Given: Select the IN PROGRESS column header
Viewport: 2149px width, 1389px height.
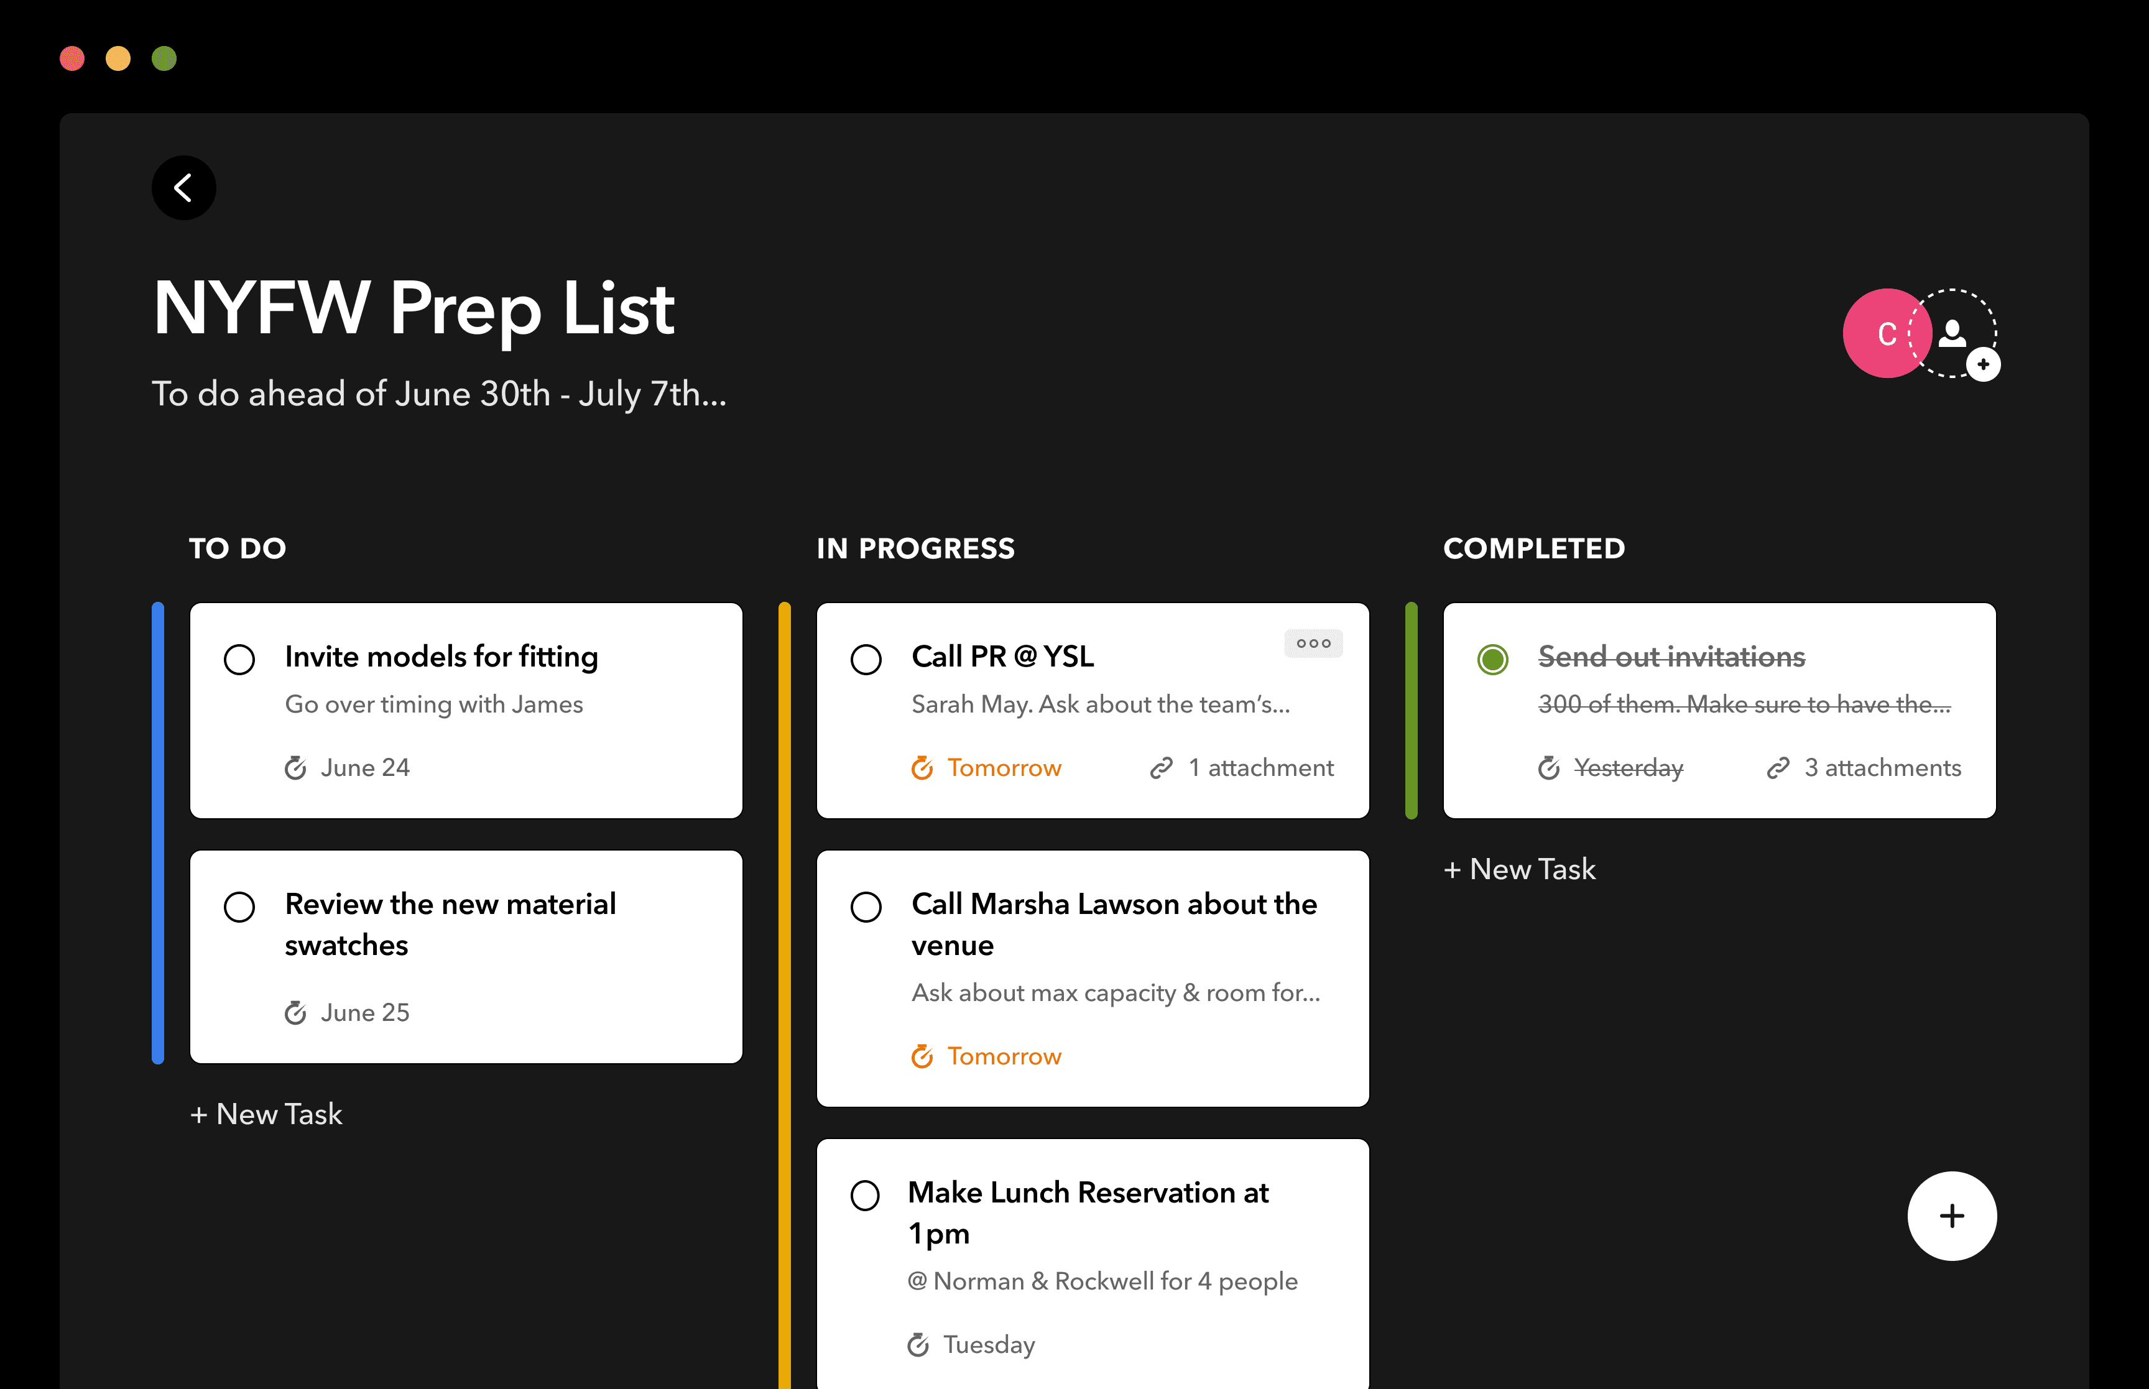Looking at the screenshot, I should [915, 548].
